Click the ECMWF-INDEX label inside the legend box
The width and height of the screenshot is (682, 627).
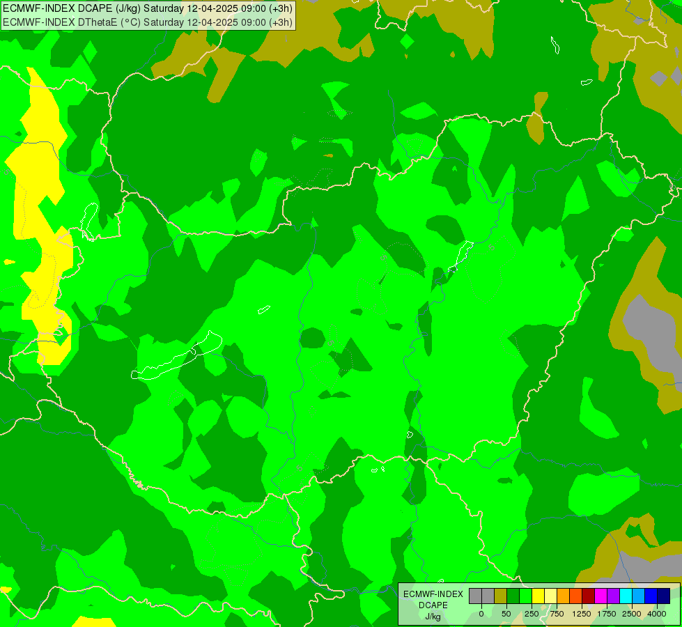[x=433, y=594]
